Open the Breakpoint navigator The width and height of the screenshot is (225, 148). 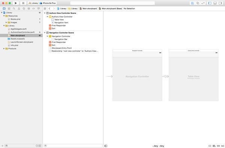click(x=34, y=9)
